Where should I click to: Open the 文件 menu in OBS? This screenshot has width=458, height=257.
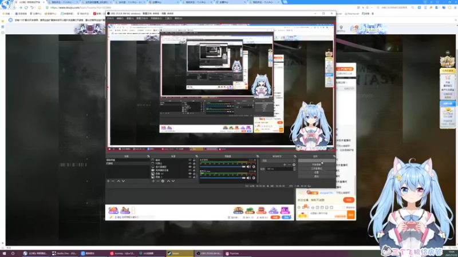pos(110,18)
